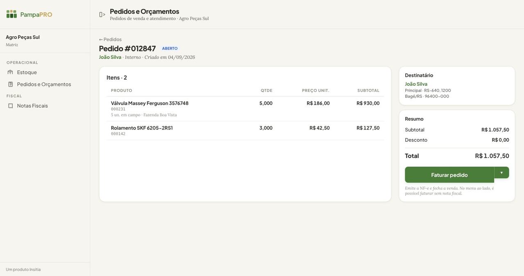The image size is (524, 276).
Task: Select Pedidos e Orçamentos sidebar item
Action: tap(45, 85)
